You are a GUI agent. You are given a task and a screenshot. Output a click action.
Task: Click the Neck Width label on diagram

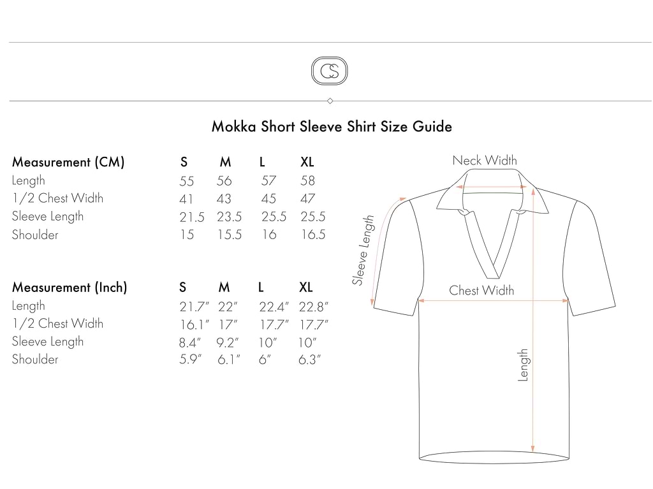[485, 161]
